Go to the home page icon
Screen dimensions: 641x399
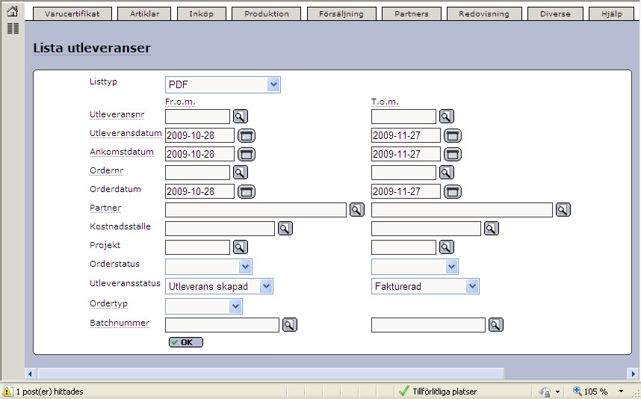[13, 11]
